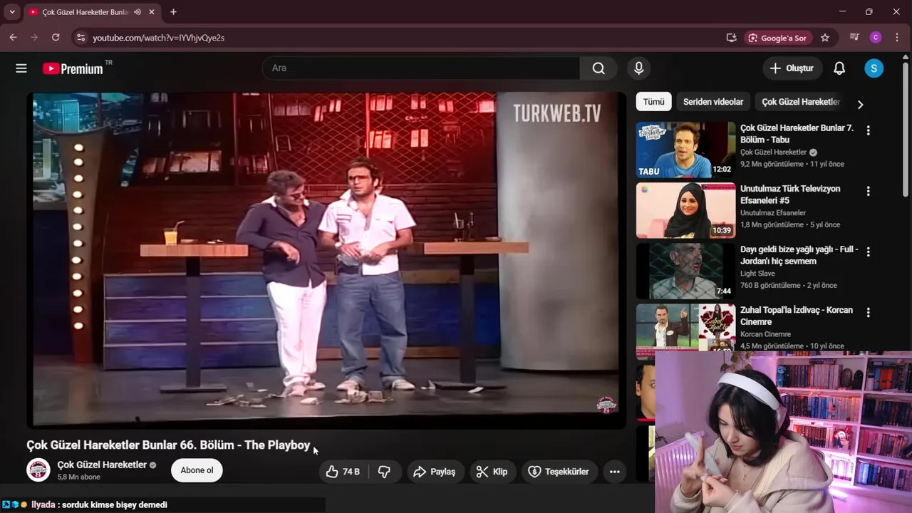This screenshot has height=513, width=912.
Task: Click the address bar URL
Action: (158, 38)
